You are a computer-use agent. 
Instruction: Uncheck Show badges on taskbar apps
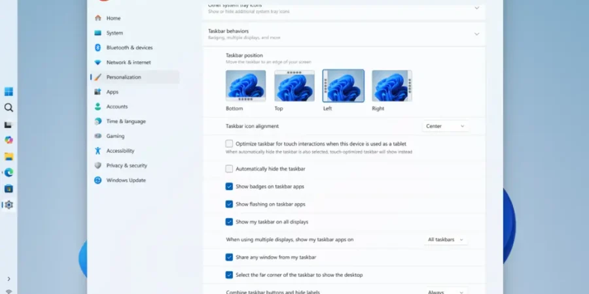coord(229,186)
